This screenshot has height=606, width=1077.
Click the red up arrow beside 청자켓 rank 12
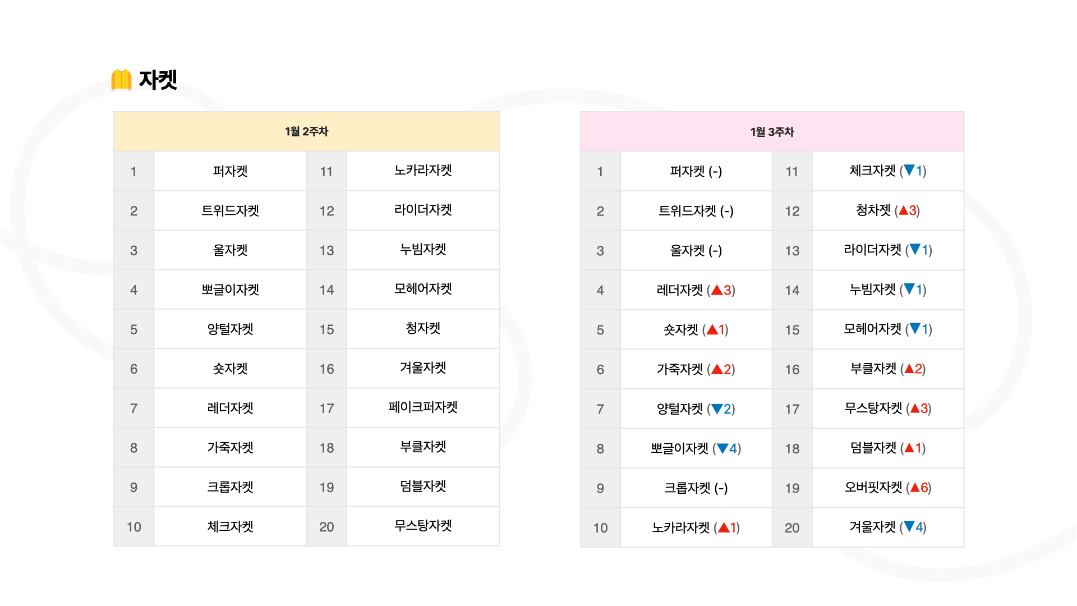click(904, 210)
